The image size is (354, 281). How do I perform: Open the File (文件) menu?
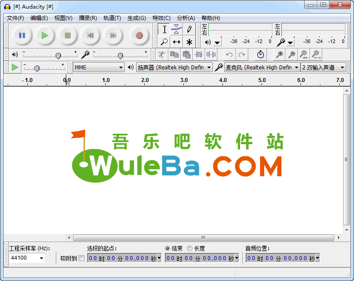click(15, 18)
